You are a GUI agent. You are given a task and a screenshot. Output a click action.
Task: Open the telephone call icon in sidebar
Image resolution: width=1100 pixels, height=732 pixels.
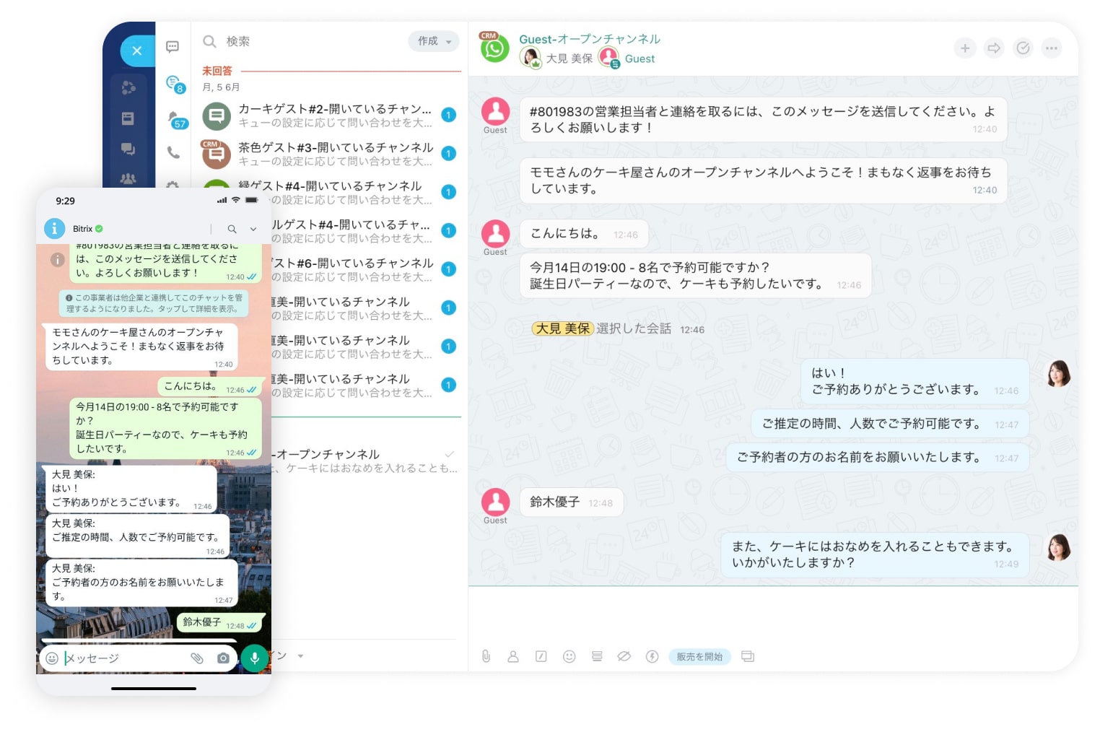point(173,152)
